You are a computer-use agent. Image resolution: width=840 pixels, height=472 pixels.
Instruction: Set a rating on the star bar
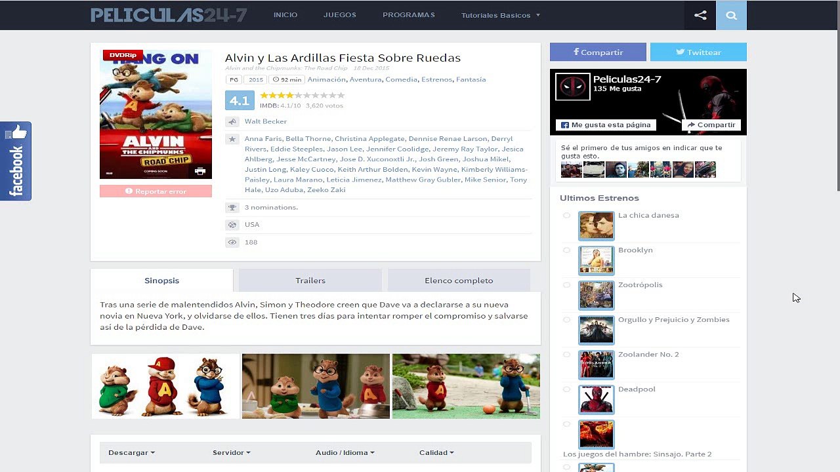(x=303, y=96)
